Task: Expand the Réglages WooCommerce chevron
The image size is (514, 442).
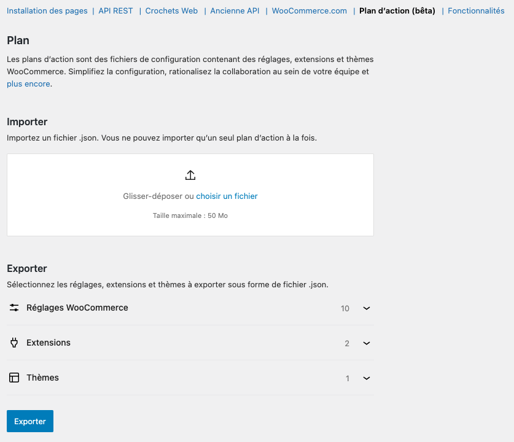Action: (x=367, y=308)
